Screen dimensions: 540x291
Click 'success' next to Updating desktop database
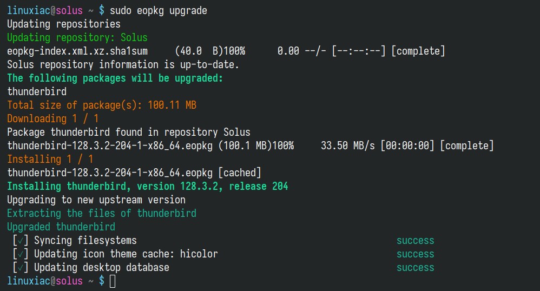[x=416, y=267]
